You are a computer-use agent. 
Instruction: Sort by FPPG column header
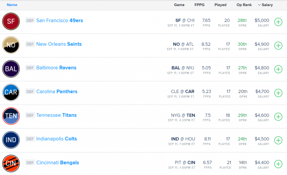199,5
